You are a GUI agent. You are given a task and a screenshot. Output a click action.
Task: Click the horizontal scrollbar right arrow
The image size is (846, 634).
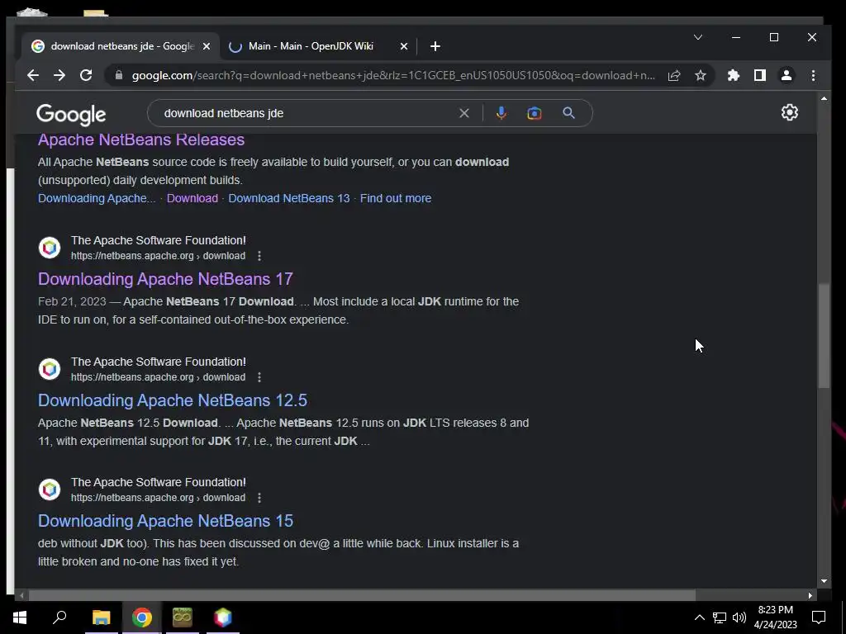click(810, 596)
